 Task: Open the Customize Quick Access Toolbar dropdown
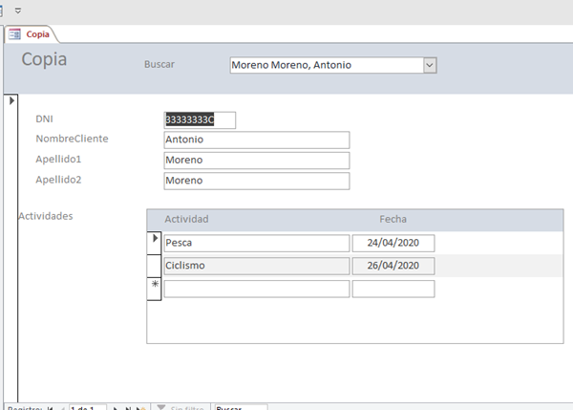18,10
